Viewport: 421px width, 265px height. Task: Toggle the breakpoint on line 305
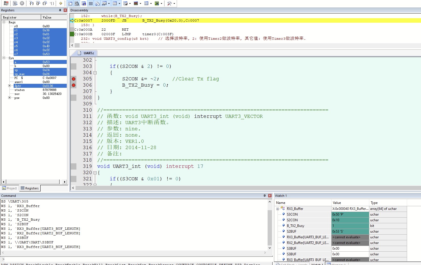click(74, 79)
